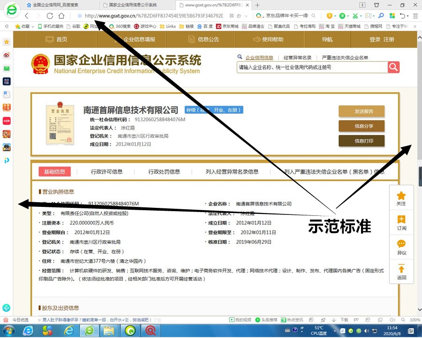Viewport: 422px width, 338px height.
Task: Open 360 browser taskbar icon
Action: point(90,331)
